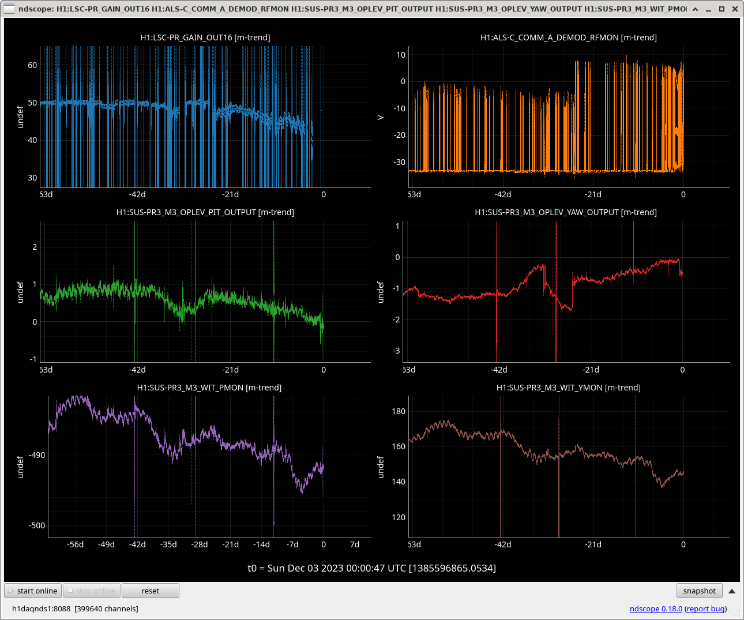Select the H1:LSC-PR_GAIN_OUT16 plot title
This screenshot has height=620, width=744.
click(x=205, y=37)
